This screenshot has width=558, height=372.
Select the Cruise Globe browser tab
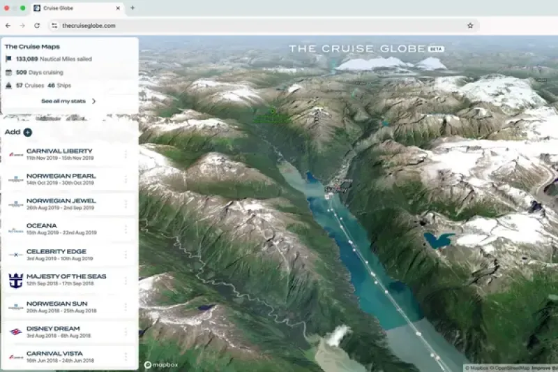pyautogui.click(x=77, y=8)
